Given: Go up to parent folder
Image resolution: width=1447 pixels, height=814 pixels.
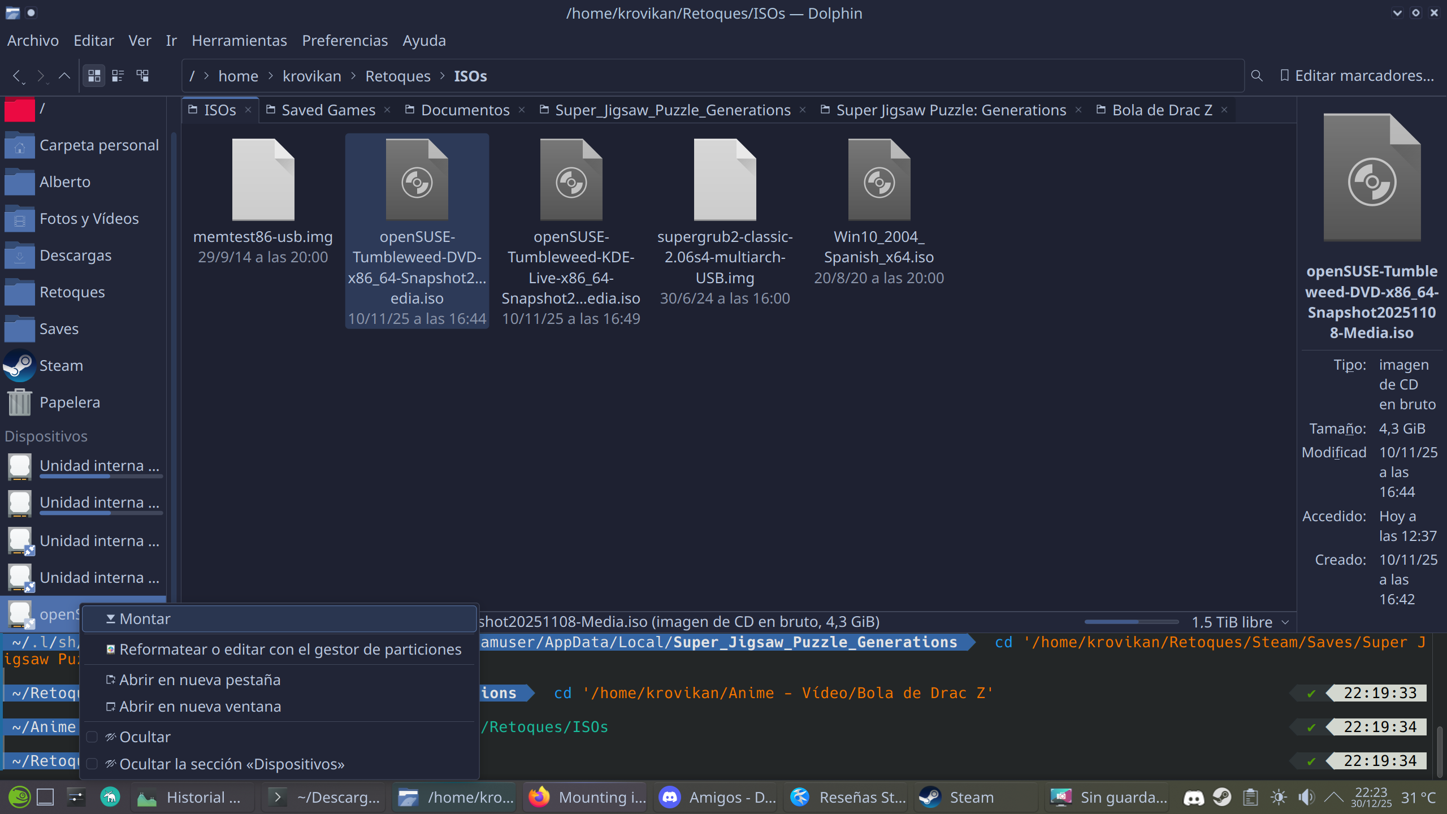Looking at the screenshot, I should point(64,76).
